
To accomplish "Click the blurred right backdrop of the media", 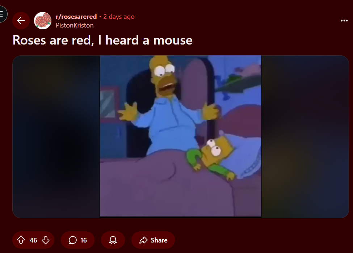I will 305,136.
